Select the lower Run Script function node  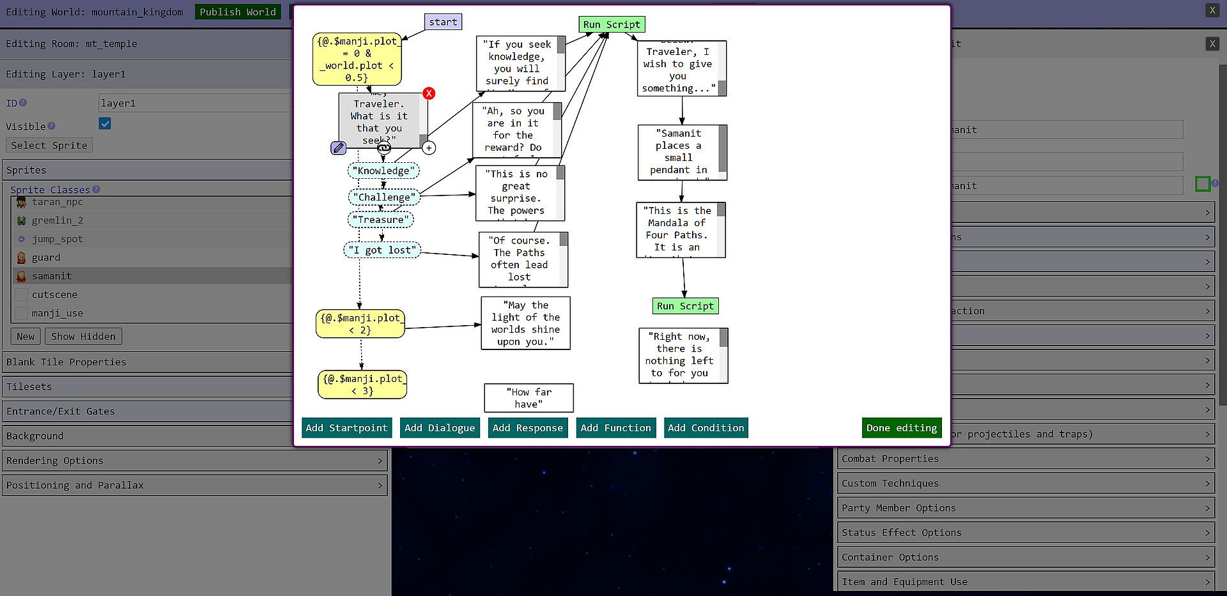point(685,306)
